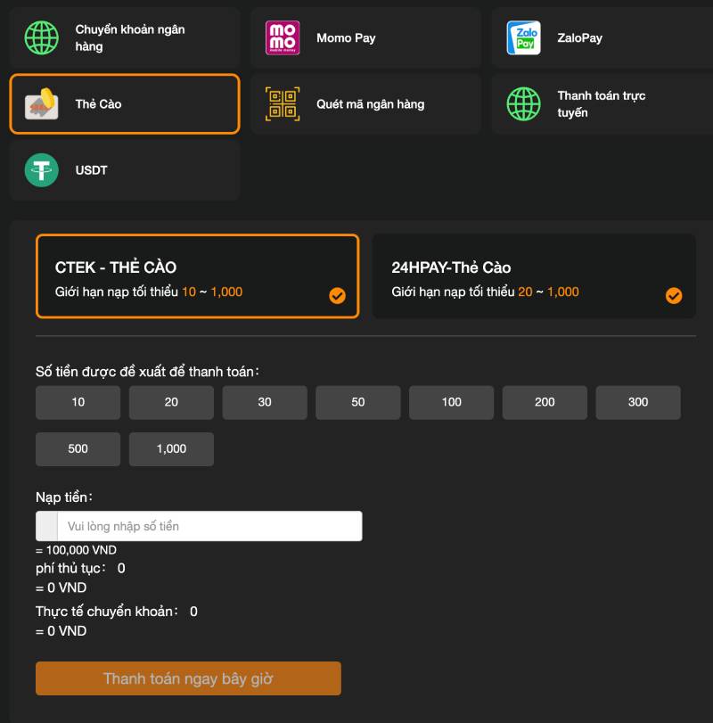The image size is (713, 723).
Task: Choose the 200 suggested amount
Action: (545, 402)
